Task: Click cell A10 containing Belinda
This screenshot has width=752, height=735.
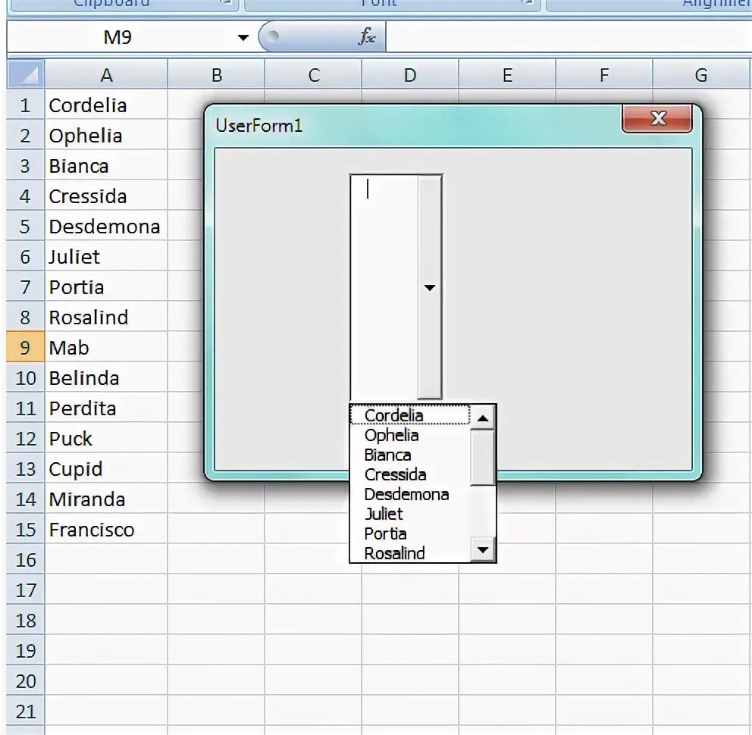Action: point(106,378)
